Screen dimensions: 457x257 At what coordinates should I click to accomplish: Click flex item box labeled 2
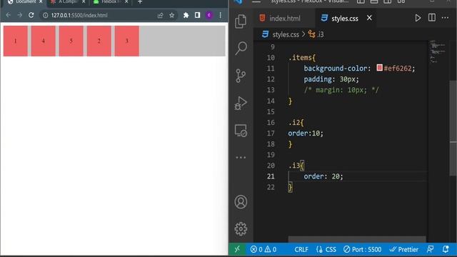tap(99, 41)
